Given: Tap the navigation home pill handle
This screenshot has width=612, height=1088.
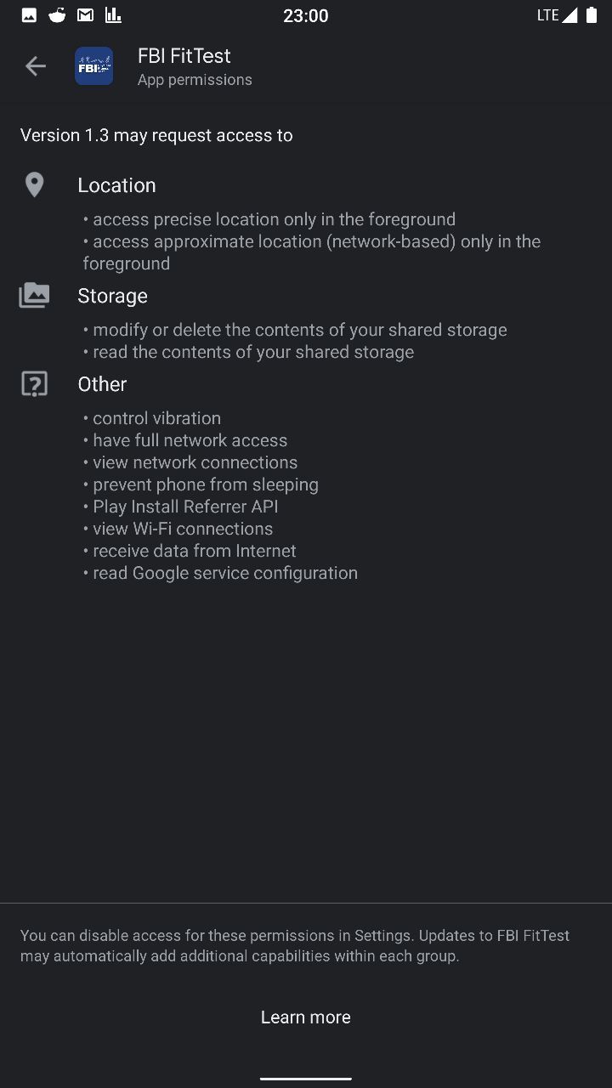Looking at the screenshot, I should pyautogui.click(x=306, y=1079).
